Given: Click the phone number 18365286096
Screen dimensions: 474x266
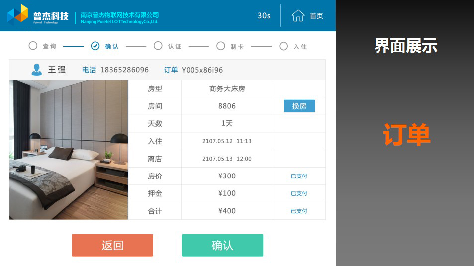Looking at the screenshot, I should (x=124, y=70).
